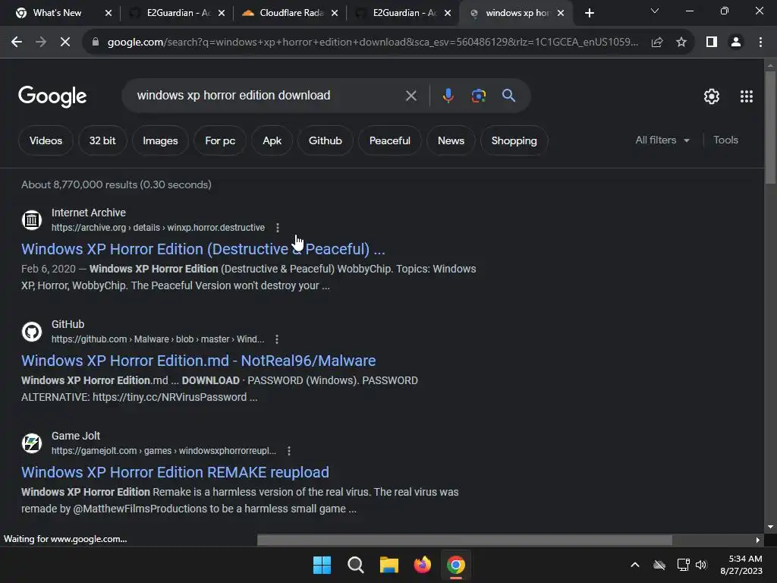
Task: Apply the For pc filter chip
Action: [220, 140]
